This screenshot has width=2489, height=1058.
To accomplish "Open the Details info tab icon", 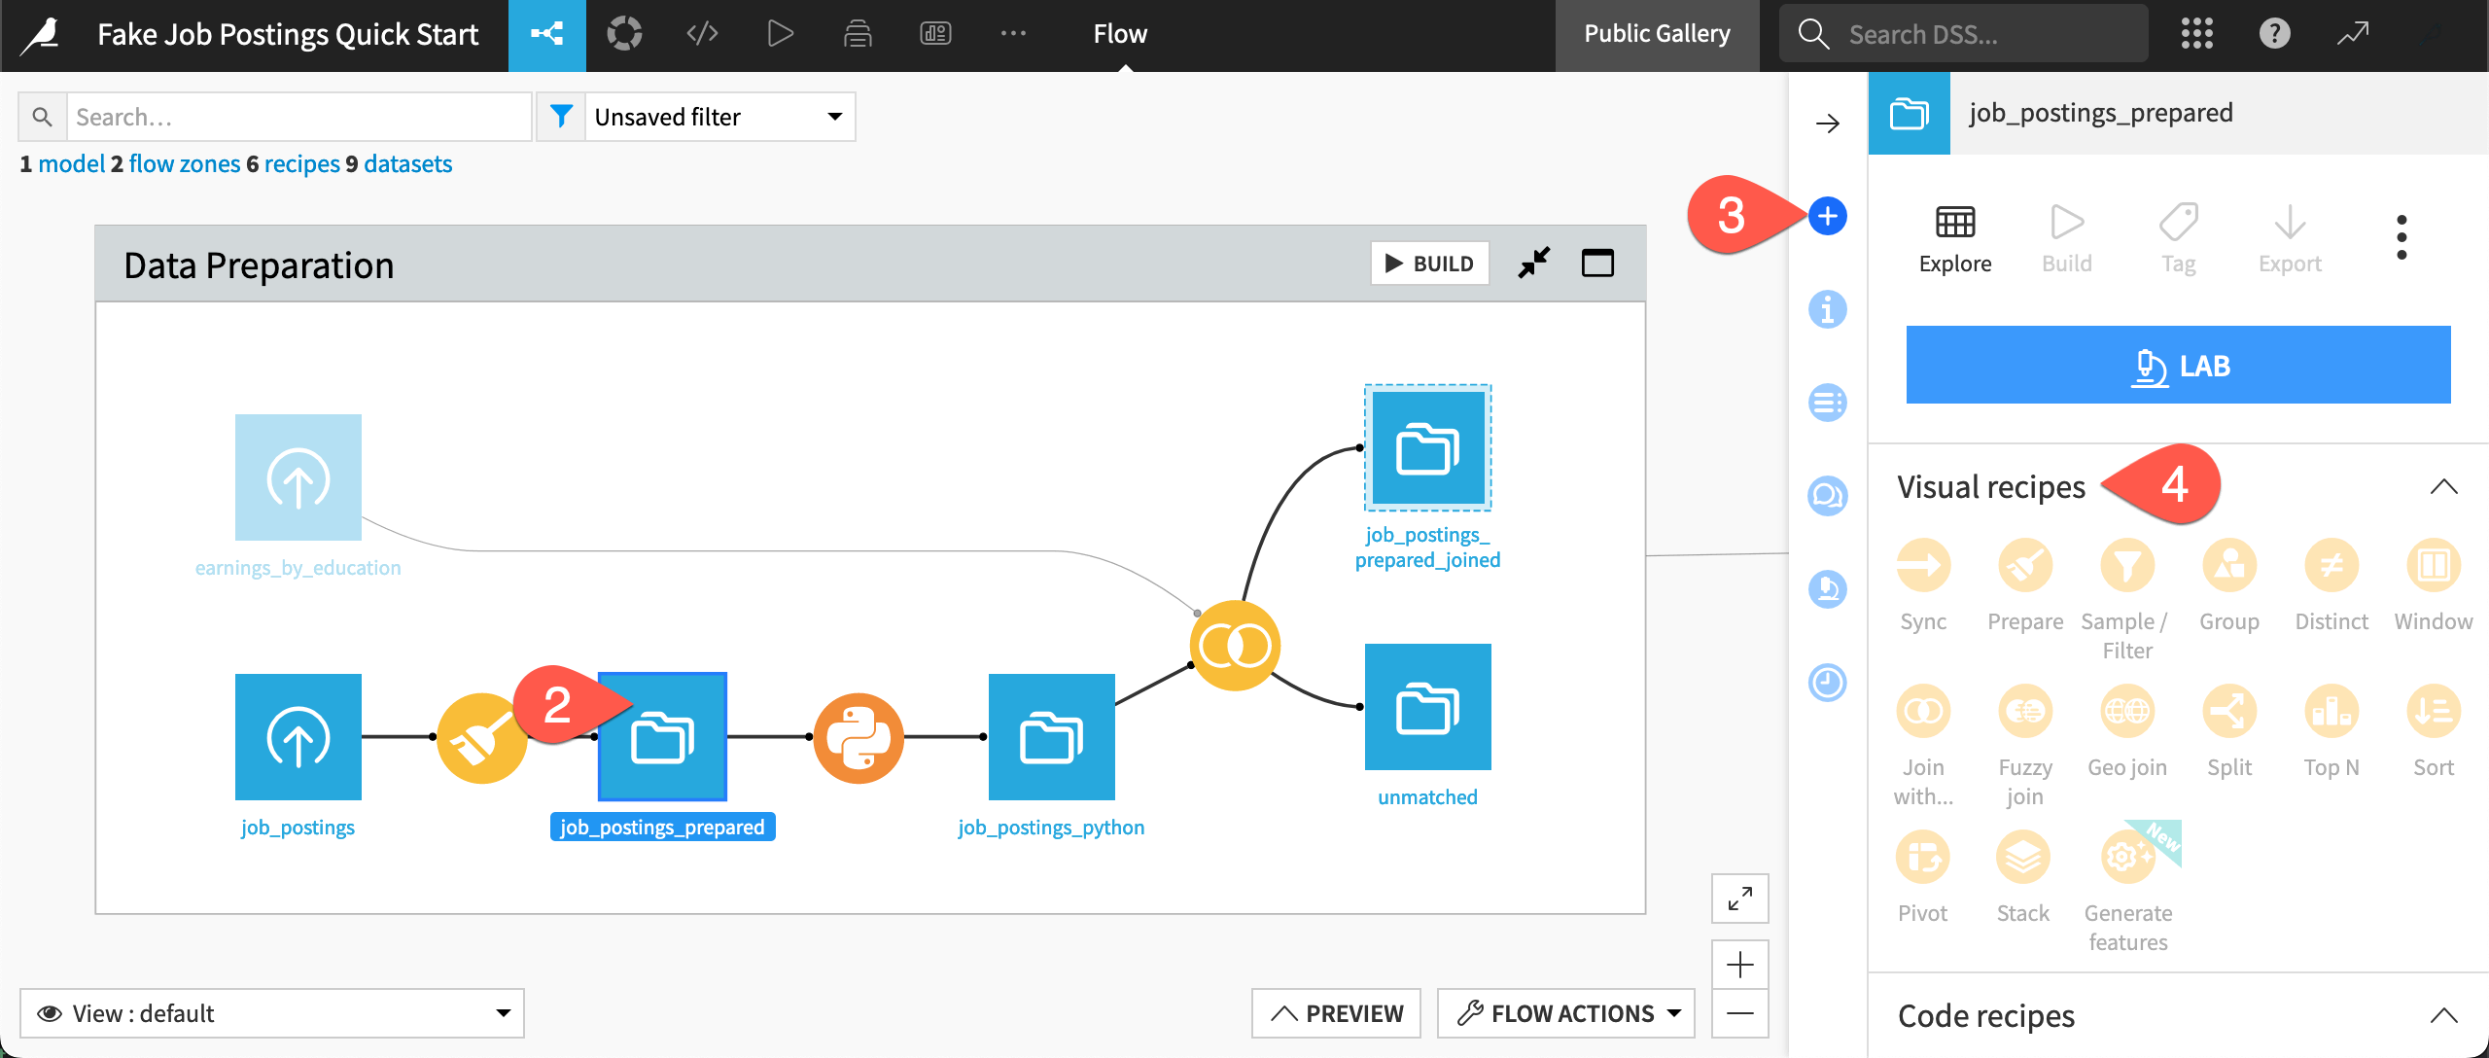I will [x=1828, y=309].
